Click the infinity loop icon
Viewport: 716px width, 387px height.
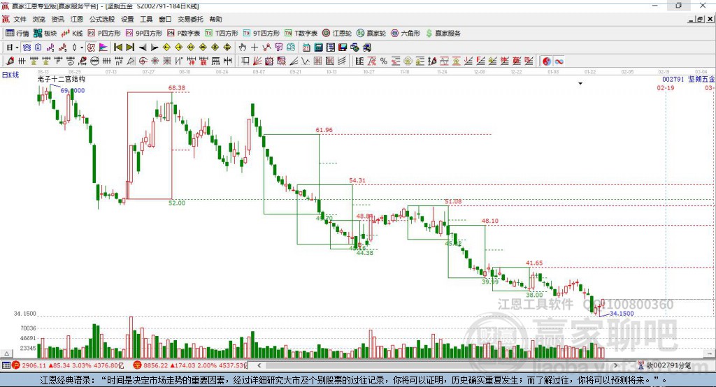(559, 61)
